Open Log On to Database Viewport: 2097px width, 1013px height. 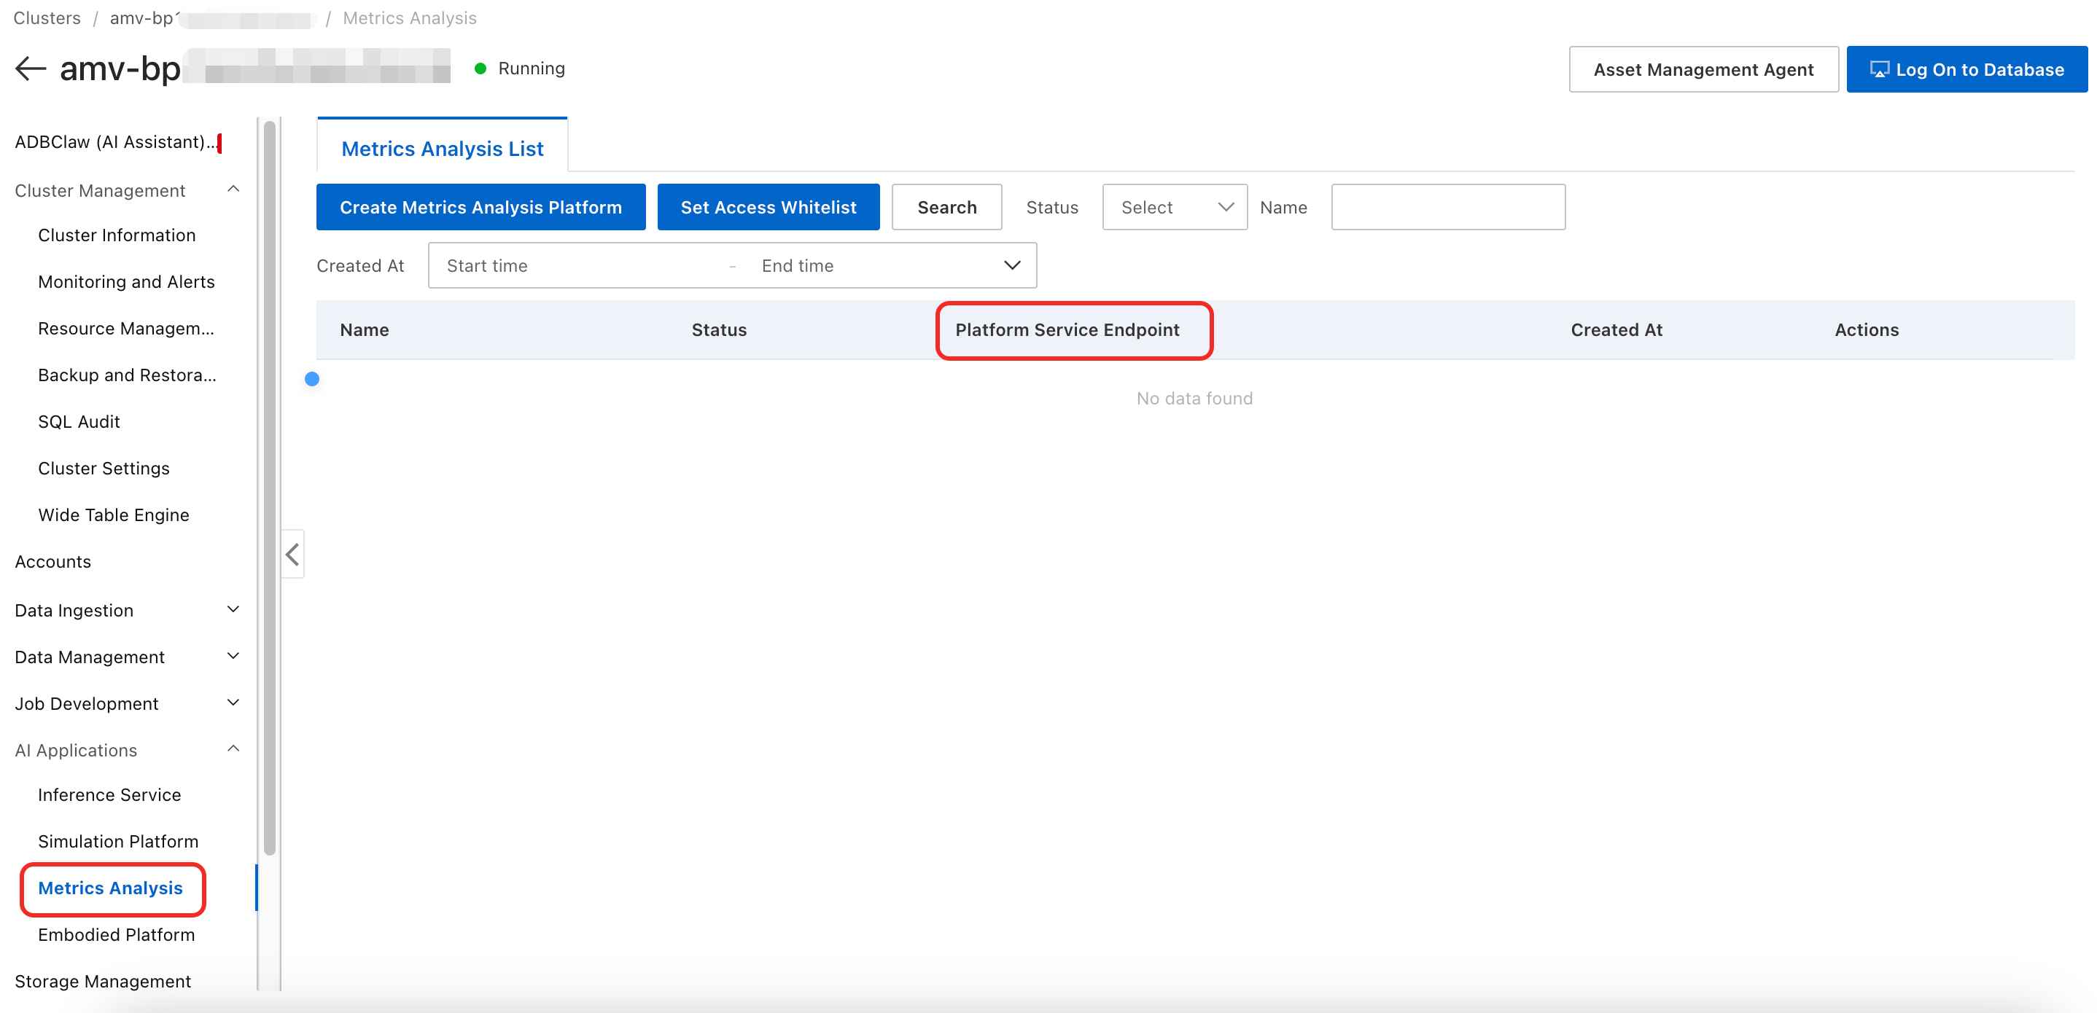tap(1966, 69)
